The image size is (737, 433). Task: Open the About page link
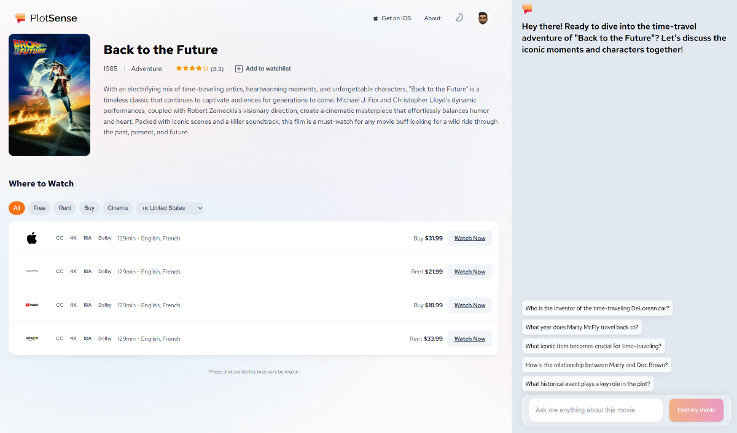tap(432, 18)
